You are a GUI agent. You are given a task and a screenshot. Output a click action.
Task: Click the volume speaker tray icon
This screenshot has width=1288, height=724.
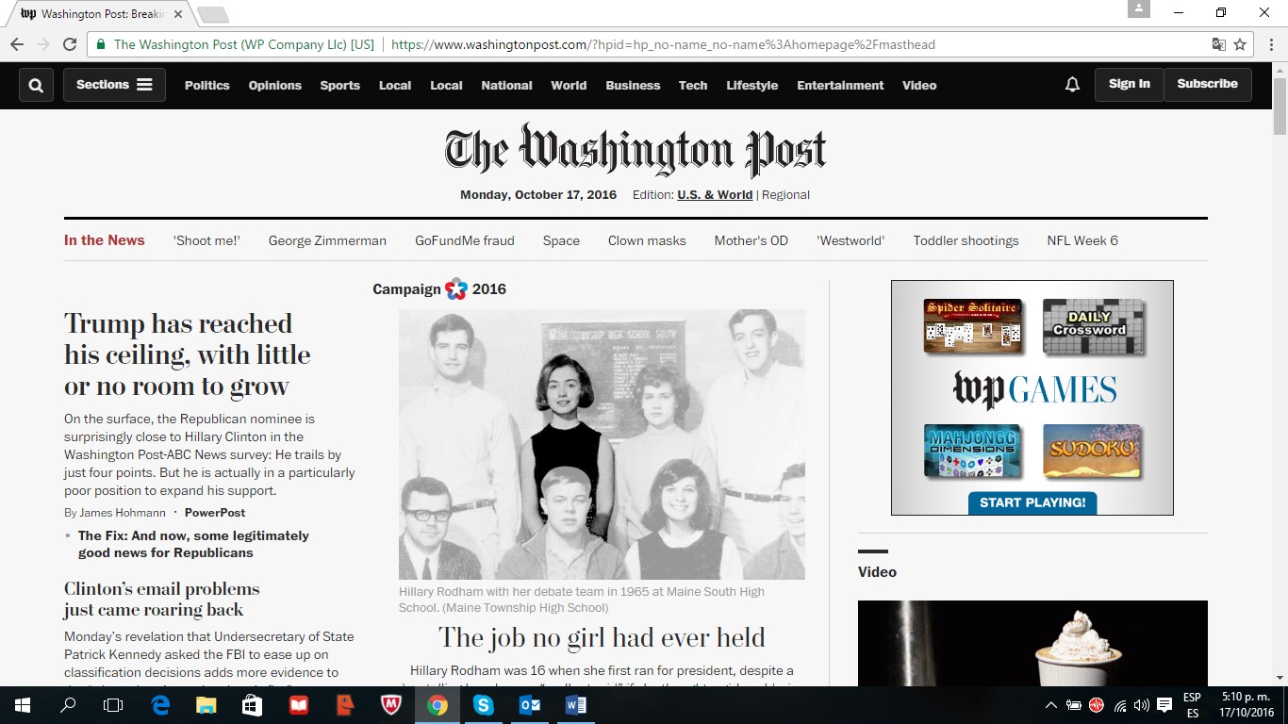pos(1142,705)
